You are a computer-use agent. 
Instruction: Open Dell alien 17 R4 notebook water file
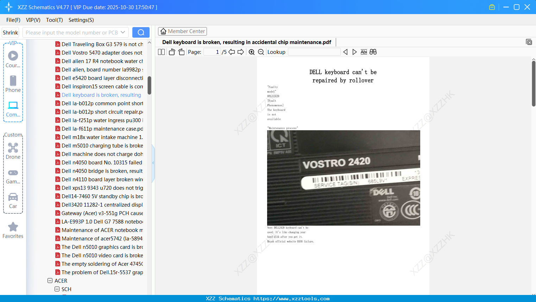(99, 61)
